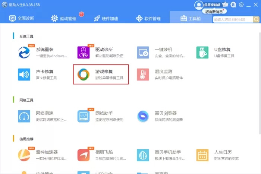Open the 网络助手 monitor icon
Image resolution: width=261 pixels, height=174 pixels.
84,116
